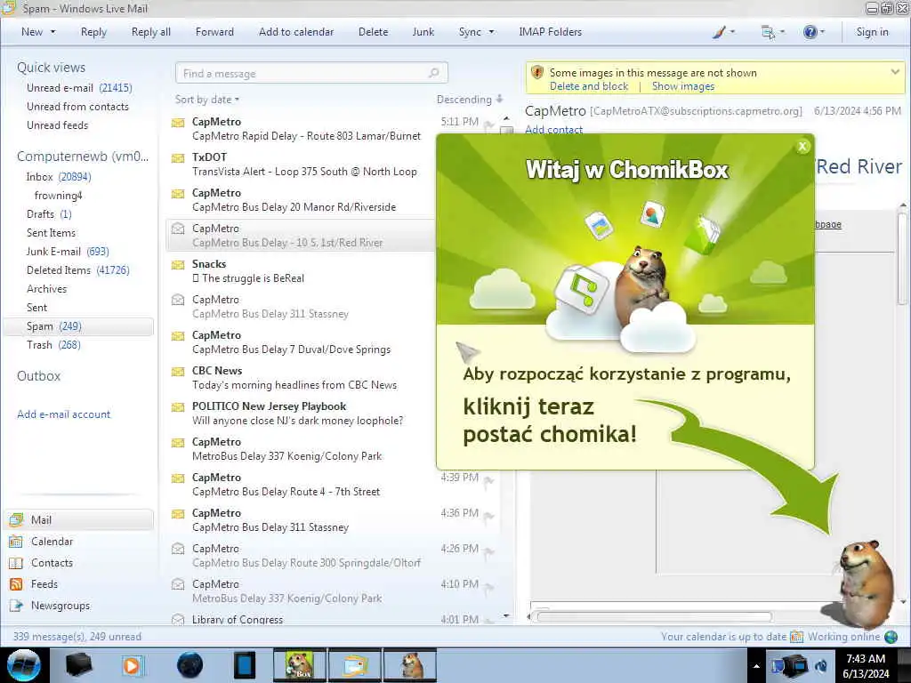911x683 pixels.
Task: Open the Inbox folder
Action: click(58, 177)
